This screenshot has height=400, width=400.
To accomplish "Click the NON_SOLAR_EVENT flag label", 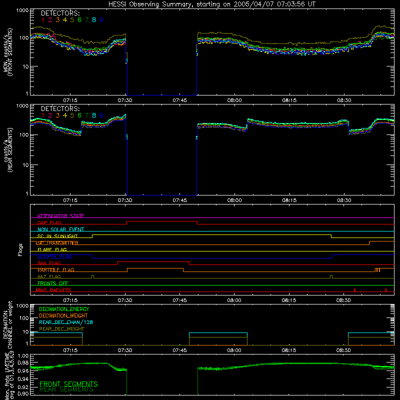I will click(x=60, y=229).
